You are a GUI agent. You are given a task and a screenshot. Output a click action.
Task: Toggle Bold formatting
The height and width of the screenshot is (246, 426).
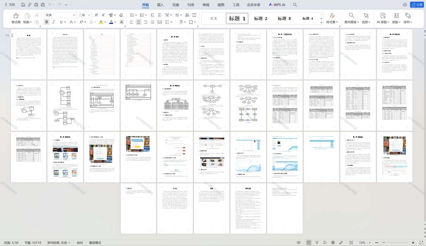[x=47, y=22]
